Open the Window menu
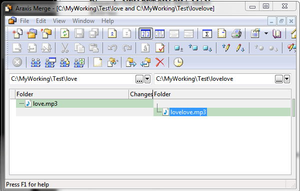This screenshot has width=300, height=191. tap(83, 21)
